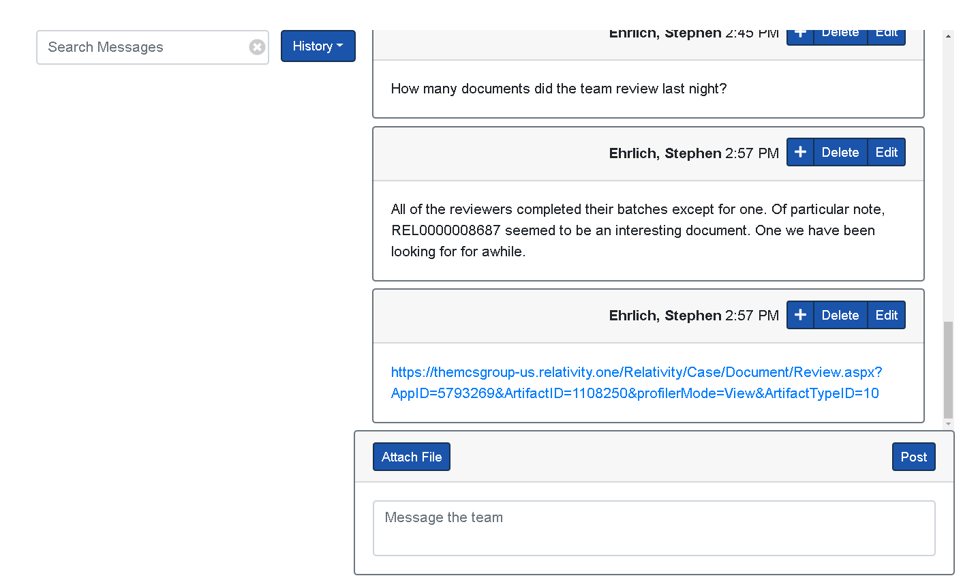
Task: Open the themcsgroup-us.relativity.one document review link
Action: point(636,382)
